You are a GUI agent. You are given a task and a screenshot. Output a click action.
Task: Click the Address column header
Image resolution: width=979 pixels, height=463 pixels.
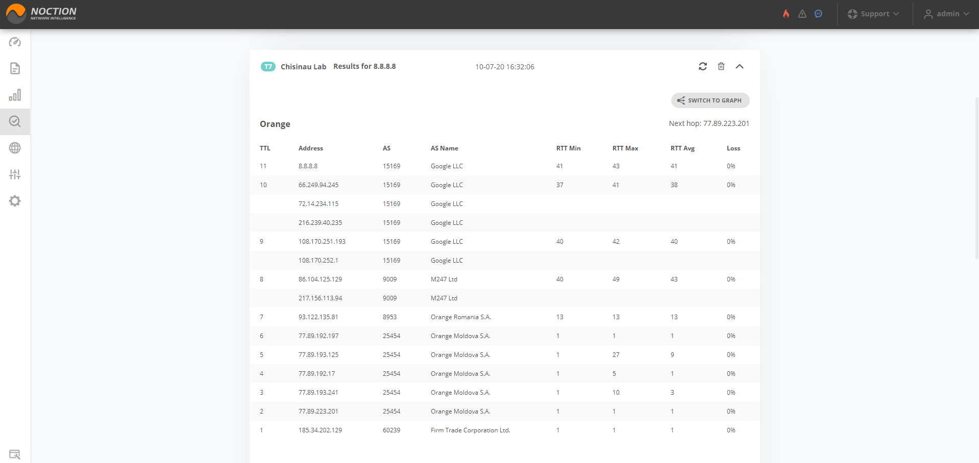[x=311, y=148]
